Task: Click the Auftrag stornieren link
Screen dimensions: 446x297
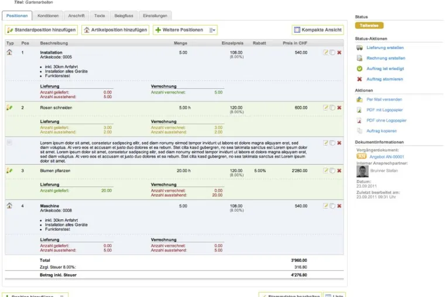Action: click(385, 79)
